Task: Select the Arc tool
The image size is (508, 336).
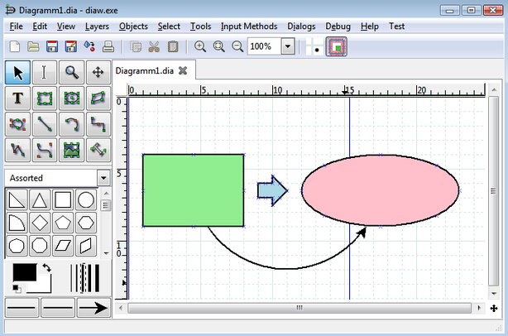Action: pyautogui.click(x=72, y=124)
